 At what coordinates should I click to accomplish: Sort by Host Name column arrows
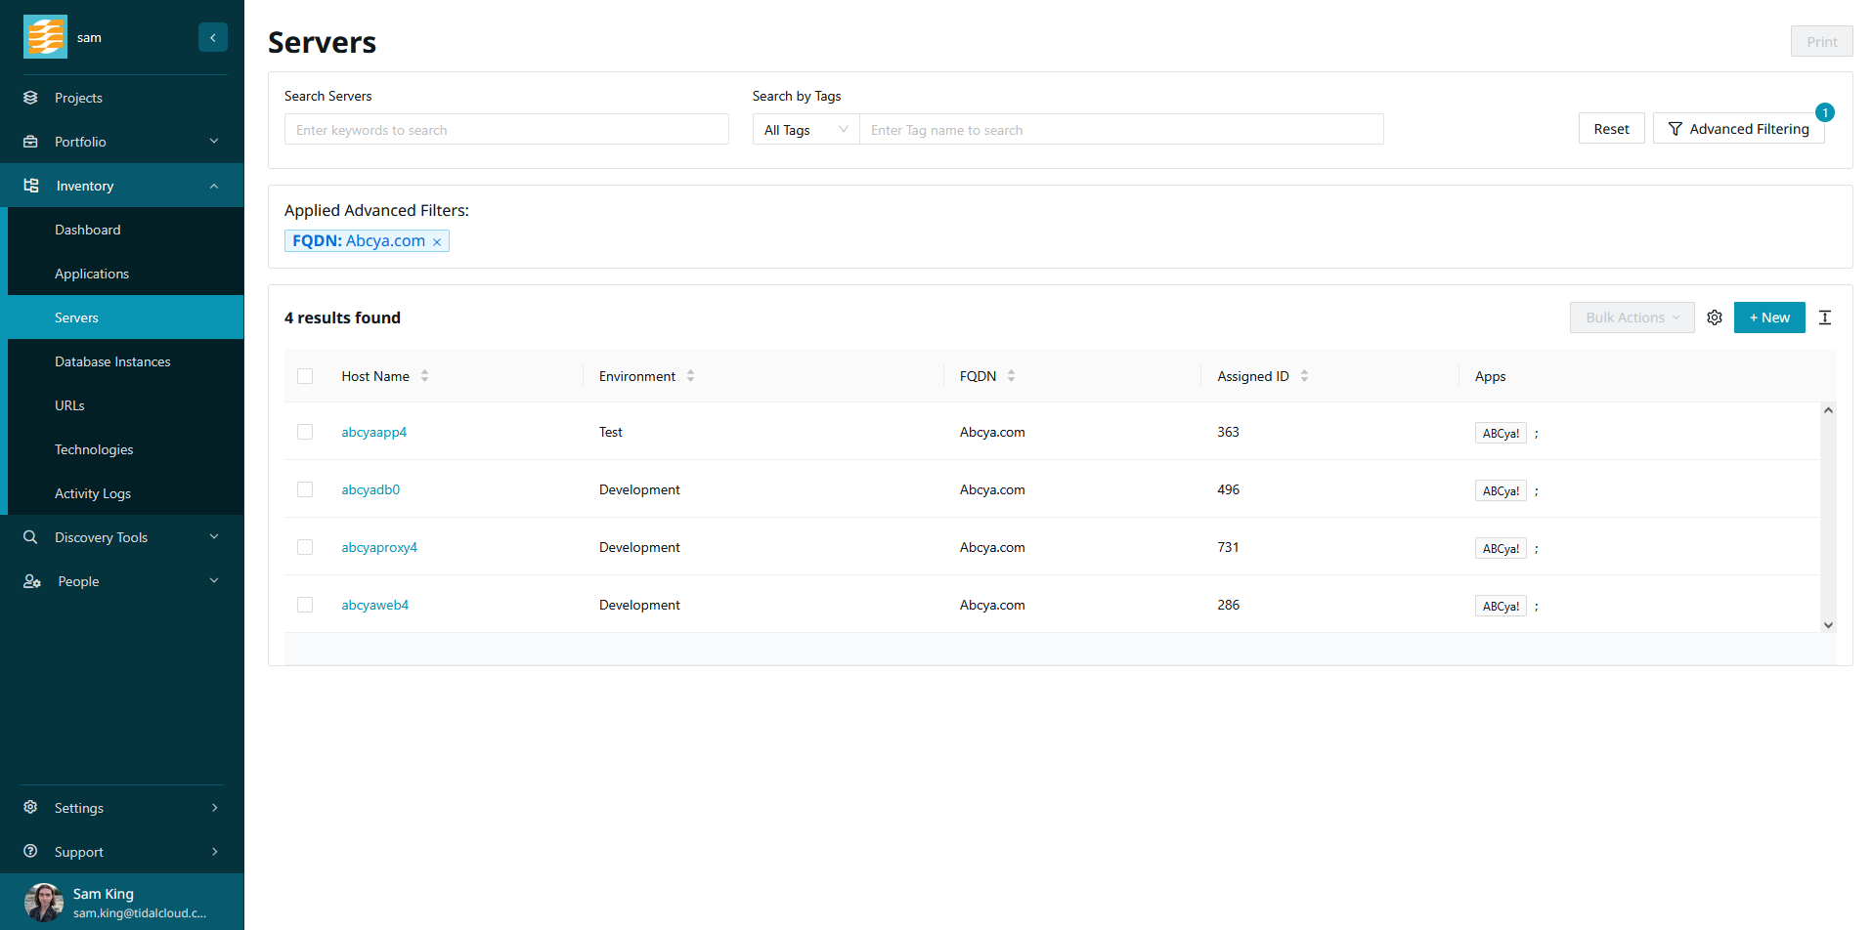coord(424,376)
